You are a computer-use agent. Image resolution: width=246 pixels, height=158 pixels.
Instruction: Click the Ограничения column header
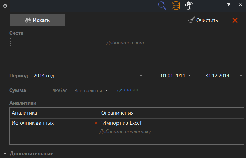pos(171,113)
